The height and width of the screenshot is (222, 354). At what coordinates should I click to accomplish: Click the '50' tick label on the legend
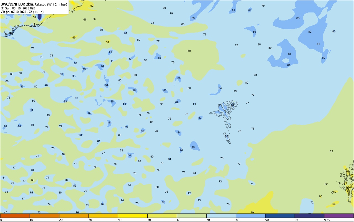pos(149,220)
